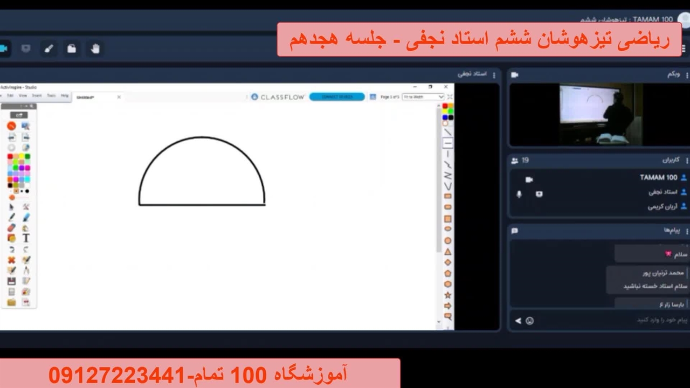This screenshot has width=690, height=388.
Task: Click the star shape in shapes panel
Action: pos(447,295)
